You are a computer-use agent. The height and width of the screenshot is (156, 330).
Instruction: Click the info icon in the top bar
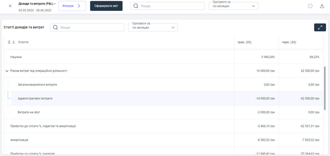[x=310, y=6]
